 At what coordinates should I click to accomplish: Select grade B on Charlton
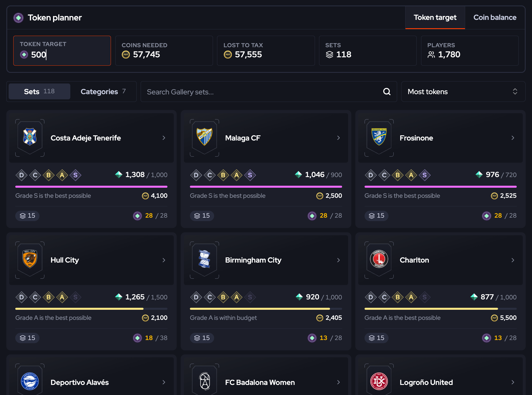398,297
